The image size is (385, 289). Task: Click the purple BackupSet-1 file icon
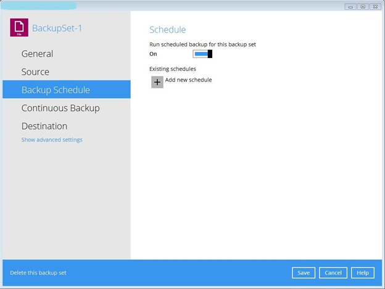19,28
